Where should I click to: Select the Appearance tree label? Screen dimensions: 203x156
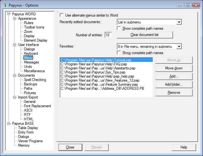click(x=27, y=18)
